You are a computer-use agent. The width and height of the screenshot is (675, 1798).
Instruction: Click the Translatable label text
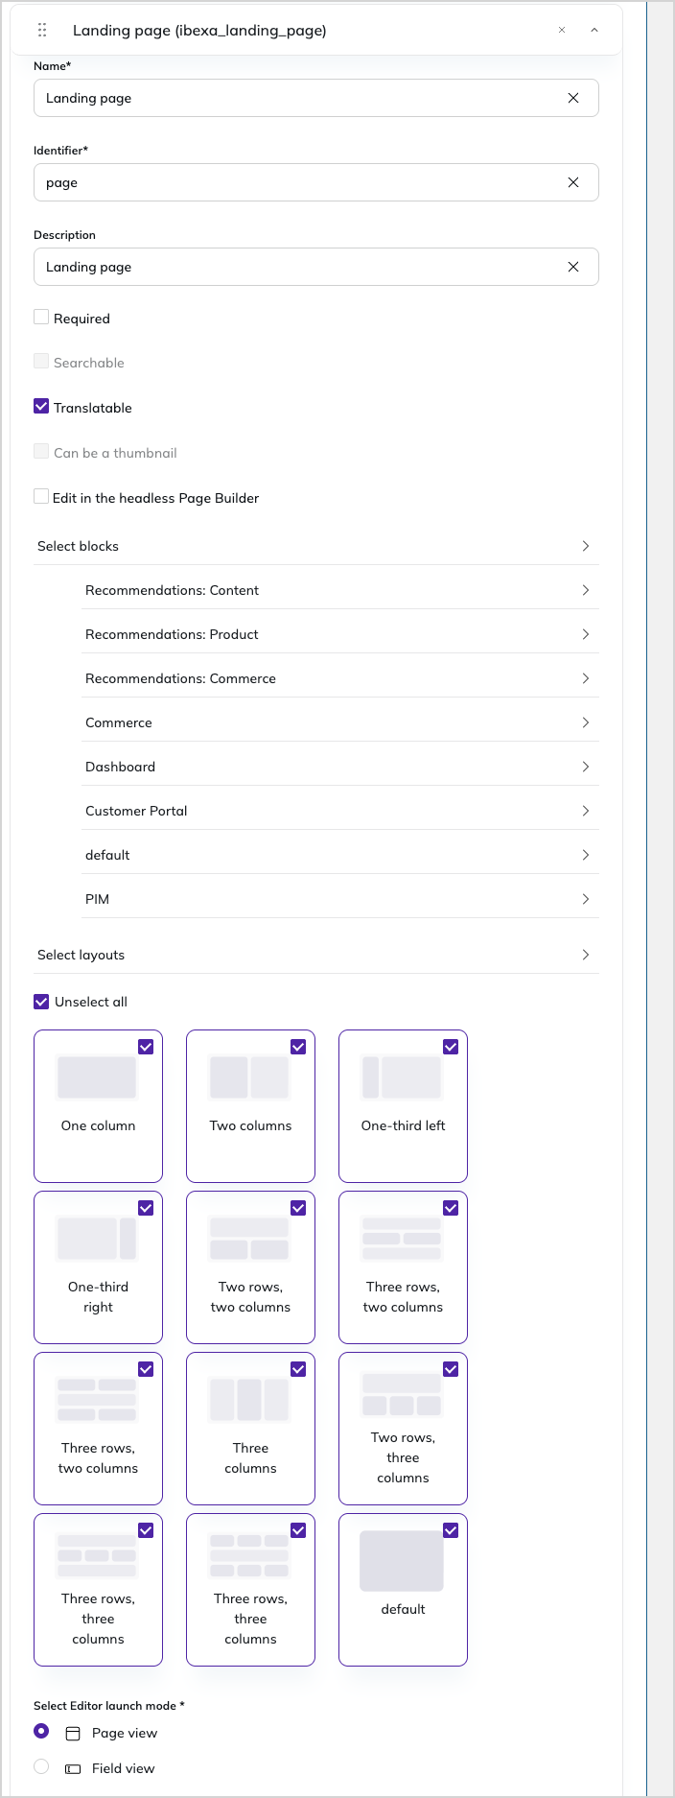click(x=93, y=408)
